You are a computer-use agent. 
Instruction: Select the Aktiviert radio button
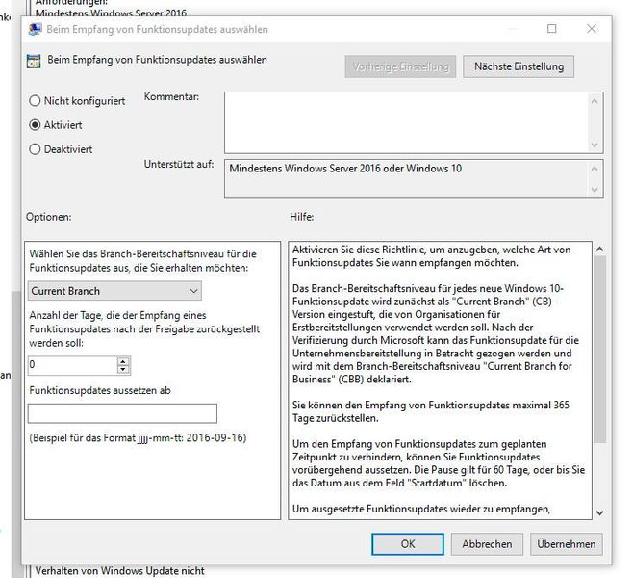coord(36,125)
